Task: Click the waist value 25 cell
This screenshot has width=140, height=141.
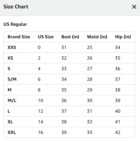Action: [x=90, y=47]
